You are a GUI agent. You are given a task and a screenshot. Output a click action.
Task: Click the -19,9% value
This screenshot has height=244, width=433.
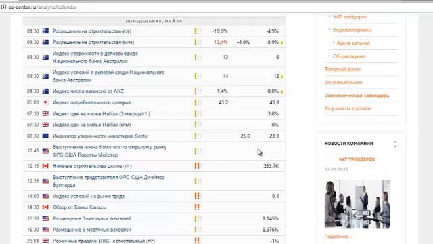220,31
